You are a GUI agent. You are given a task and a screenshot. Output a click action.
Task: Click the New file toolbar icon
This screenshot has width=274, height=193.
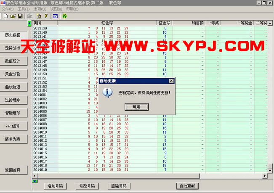5,16
